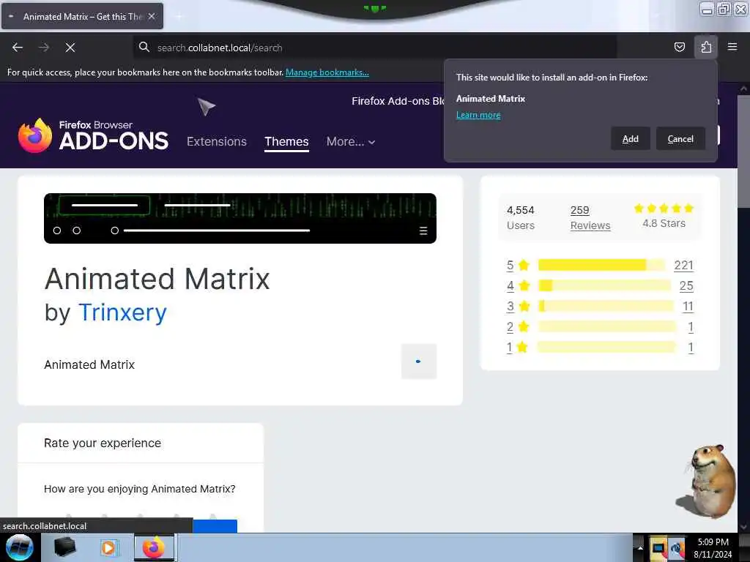Expand the More… dropdown menu
750x562 pixels.
pos(351,141)
